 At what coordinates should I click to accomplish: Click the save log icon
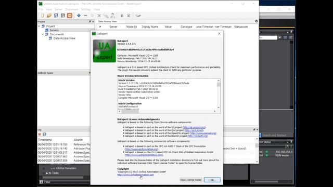44,134
